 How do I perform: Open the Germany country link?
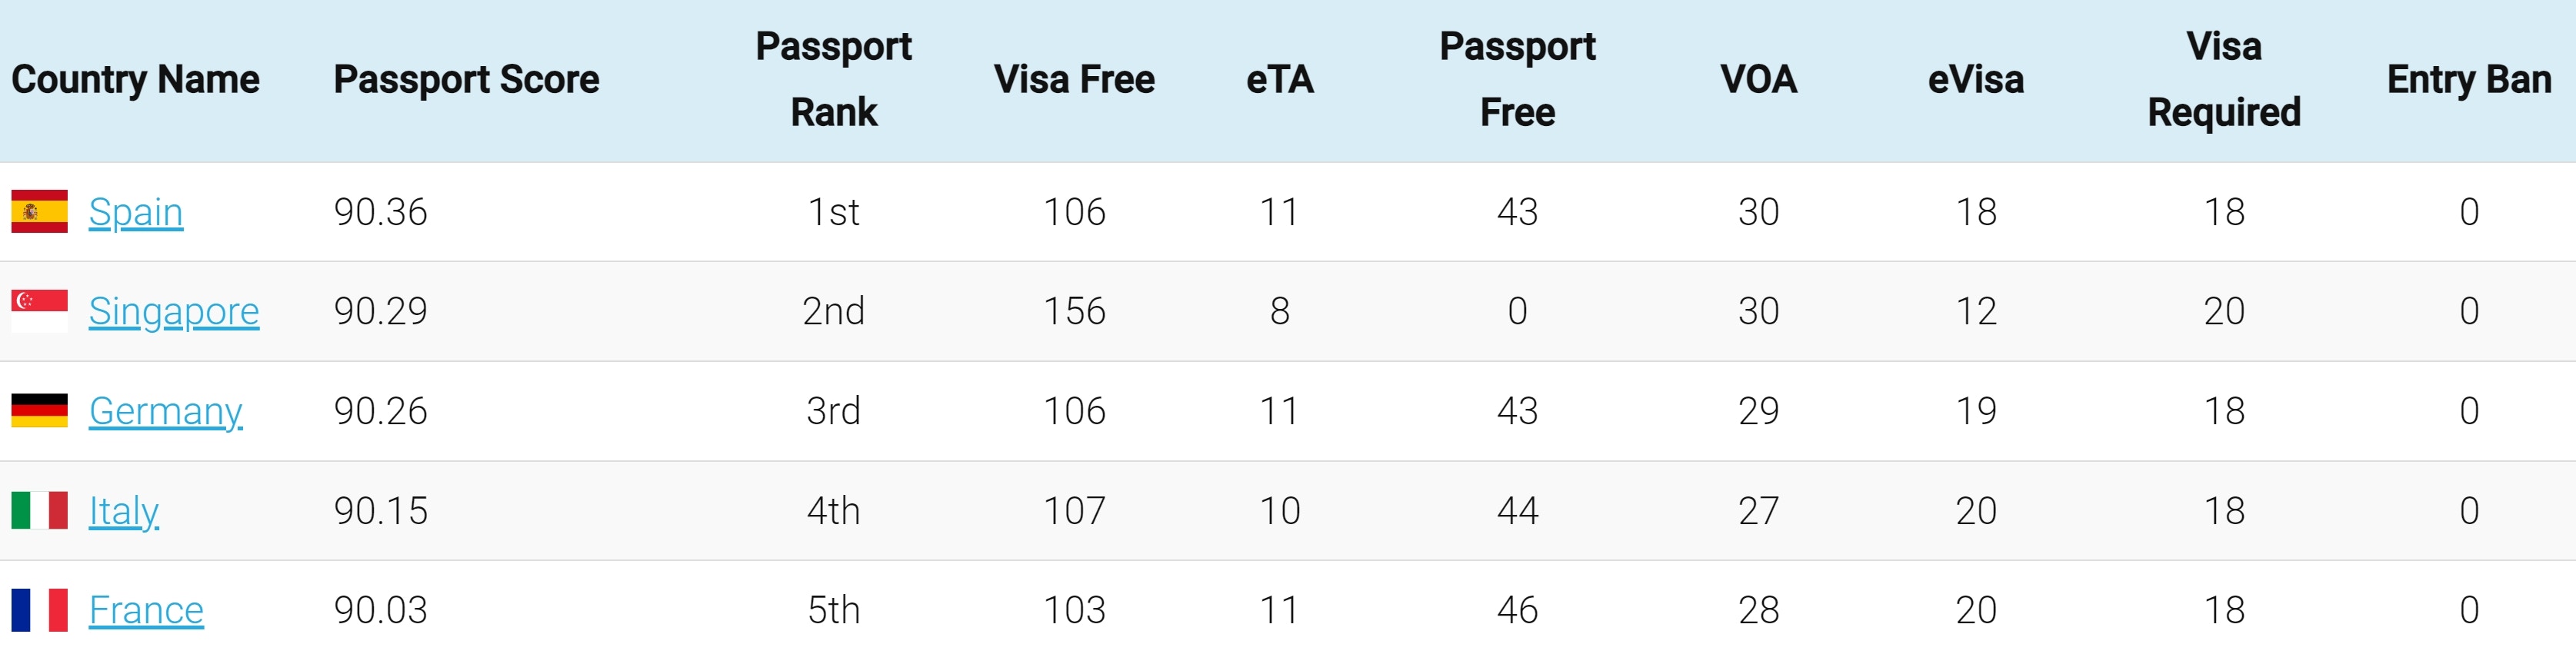point(166,411)
